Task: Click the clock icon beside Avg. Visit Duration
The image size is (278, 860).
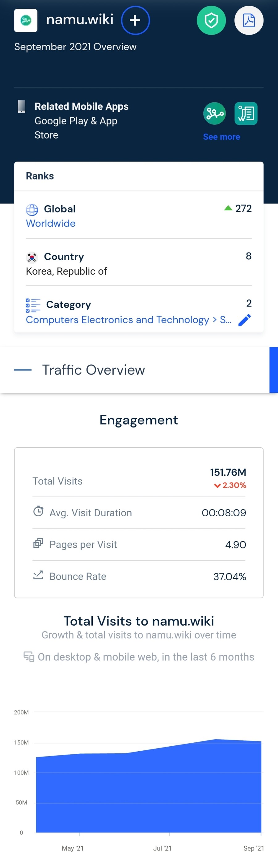Action: pos(38,511)
